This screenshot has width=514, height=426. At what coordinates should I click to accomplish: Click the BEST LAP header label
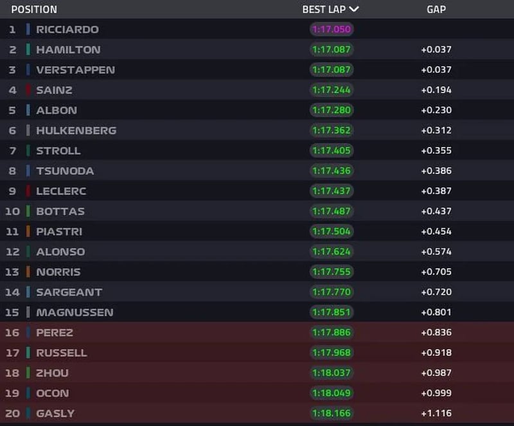coord(324,10)
